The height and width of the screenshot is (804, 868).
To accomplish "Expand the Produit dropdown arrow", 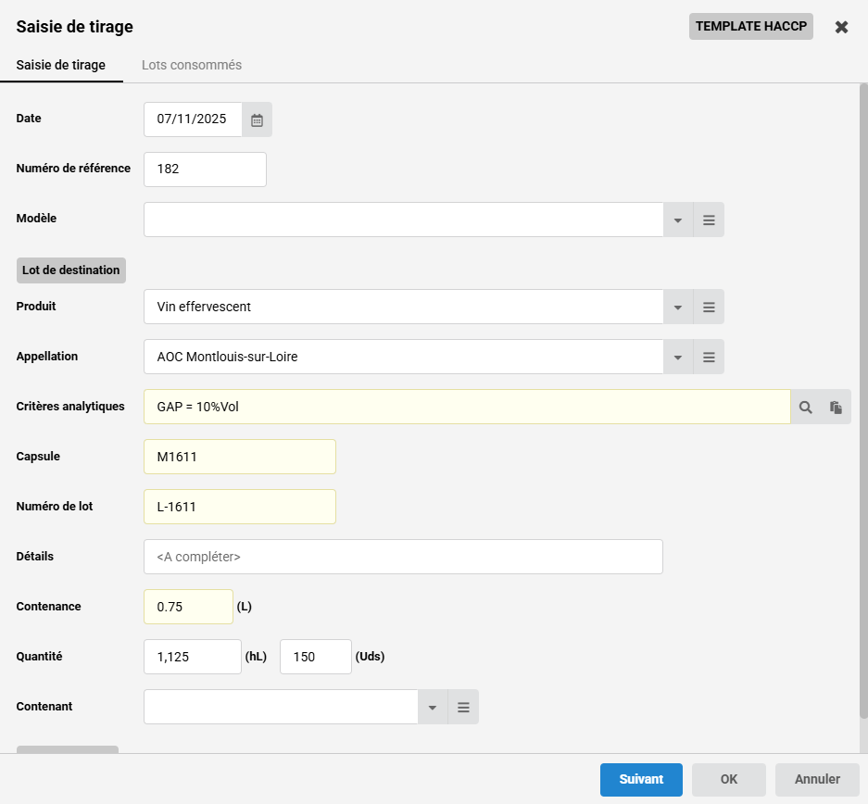I will 678,308.
